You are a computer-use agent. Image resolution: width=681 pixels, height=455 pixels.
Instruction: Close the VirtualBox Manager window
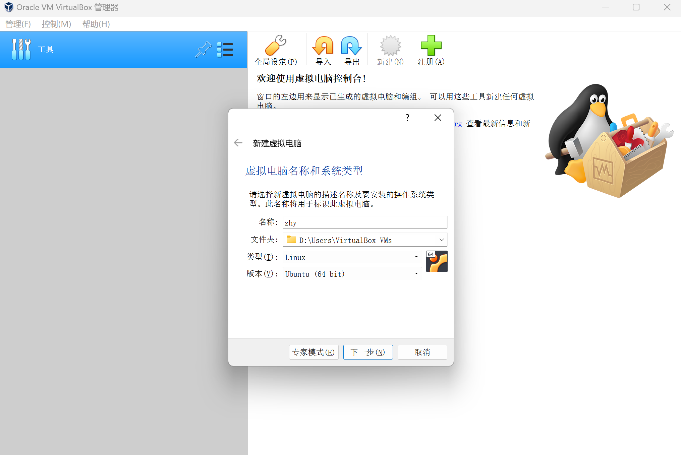click(x=667, y=7)
